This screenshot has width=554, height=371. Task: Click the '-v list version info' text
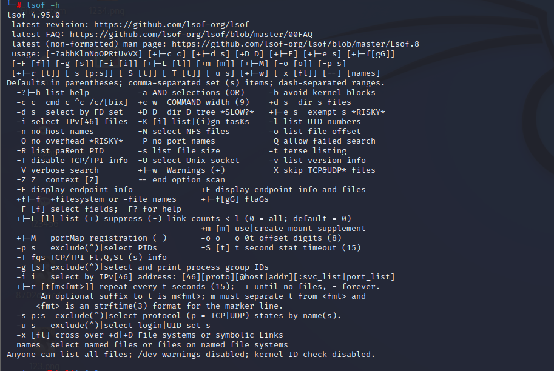click(x=317, y=161)
